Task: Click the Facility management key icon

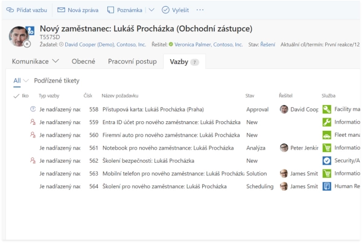Action: point(326,109)
